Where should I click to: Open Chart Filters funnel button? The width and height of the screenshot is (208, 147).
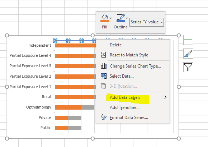pos(188,67)
